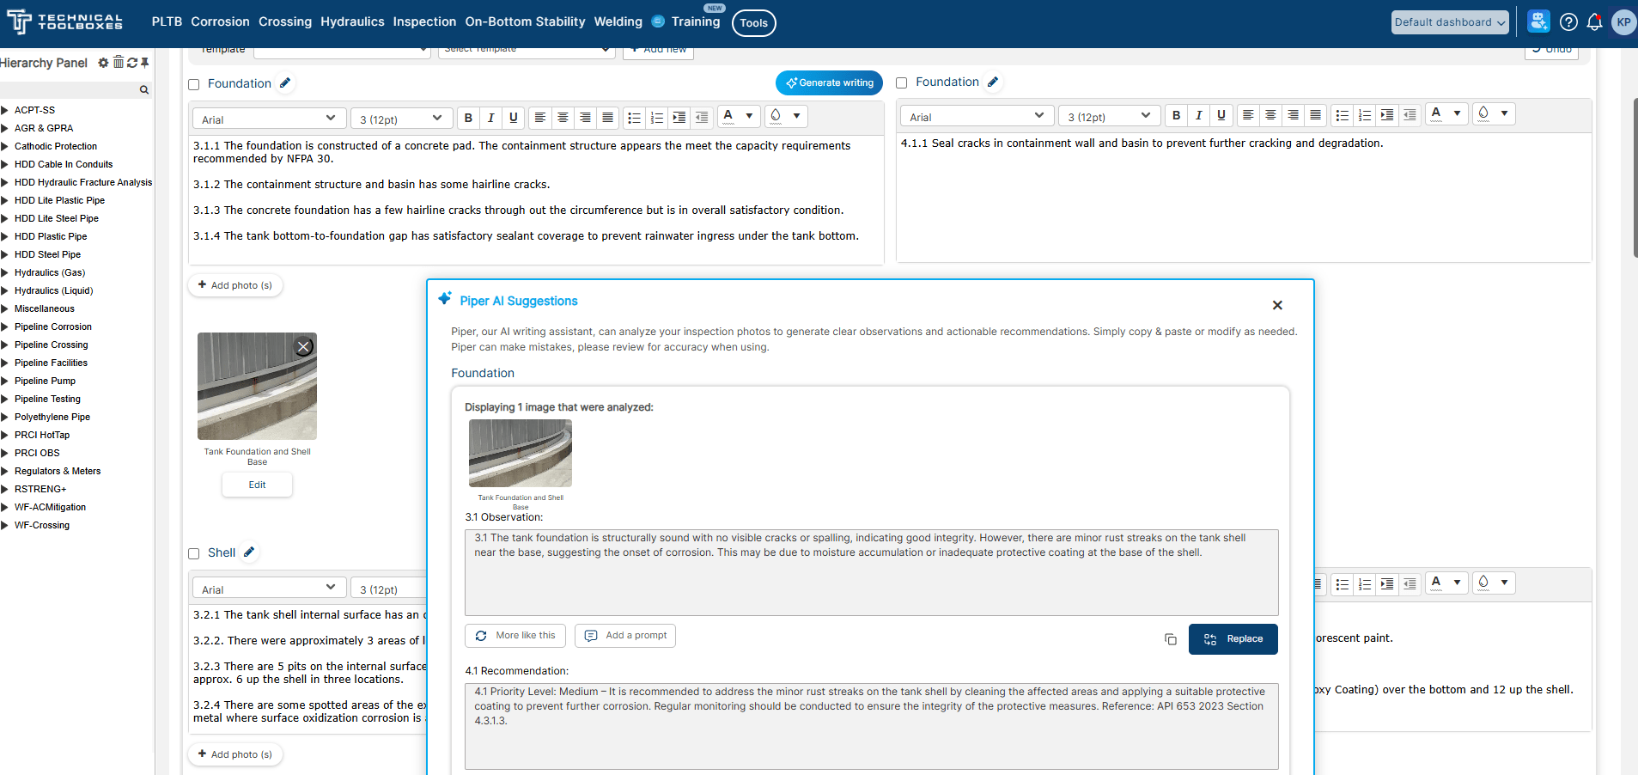1638x775 pixels.
Task: Expand the Pipeline Corrosion tree node
Action: (5, 326)
